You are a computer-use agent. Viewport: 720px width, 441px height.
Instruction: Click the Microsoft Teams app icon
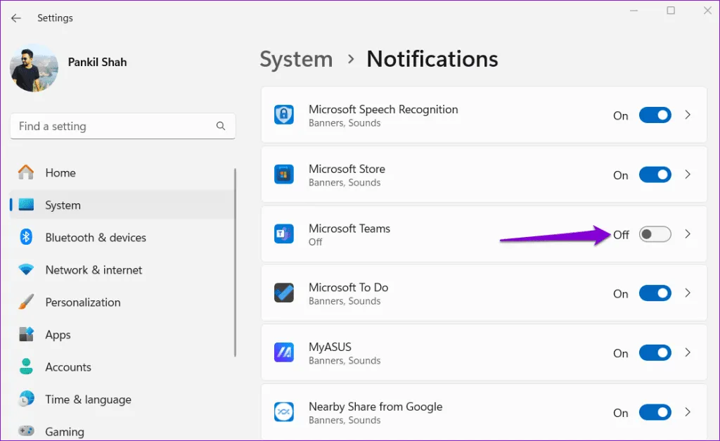tap(283, 234)
